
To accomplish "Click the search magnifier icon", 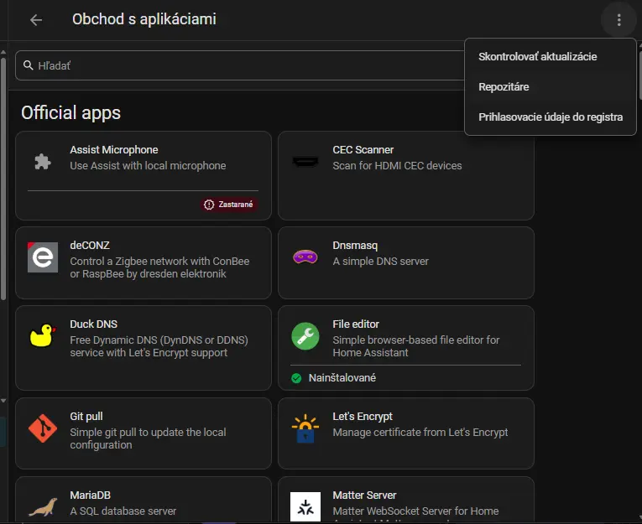I will pyautogui.click(x=28, y=65).
